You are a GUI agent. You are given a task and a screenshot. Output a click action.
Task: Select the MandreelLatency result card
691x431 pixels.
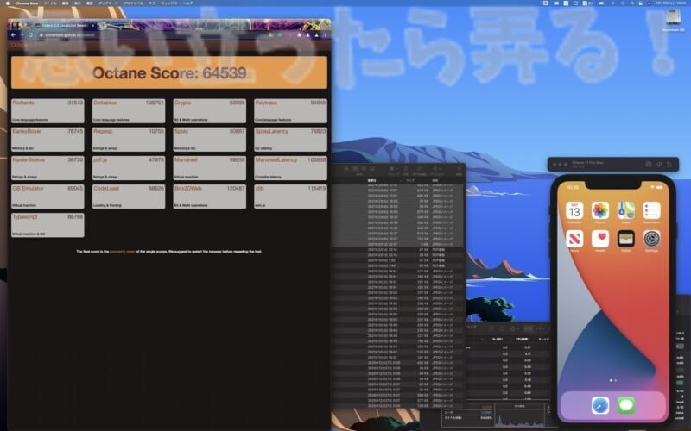click(291, 168)
